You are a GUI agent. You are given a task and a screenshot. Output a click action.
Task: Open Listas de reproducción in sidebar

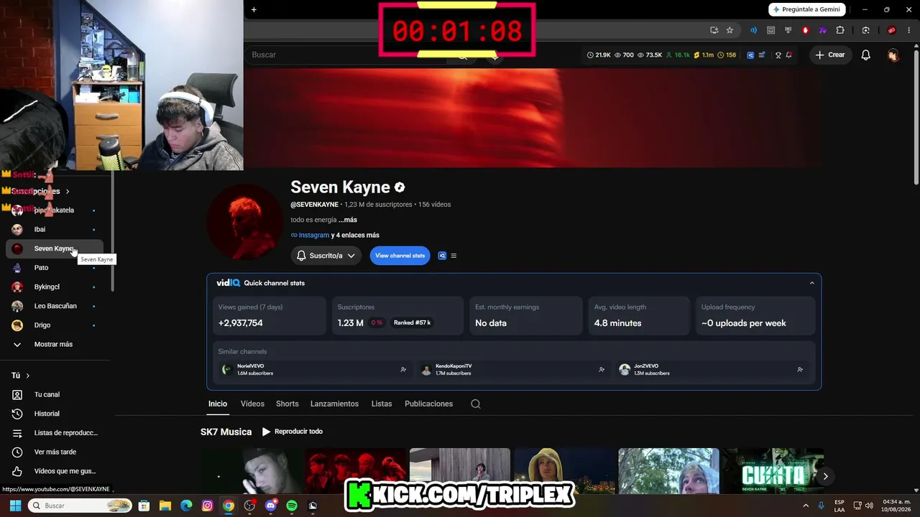54,433
